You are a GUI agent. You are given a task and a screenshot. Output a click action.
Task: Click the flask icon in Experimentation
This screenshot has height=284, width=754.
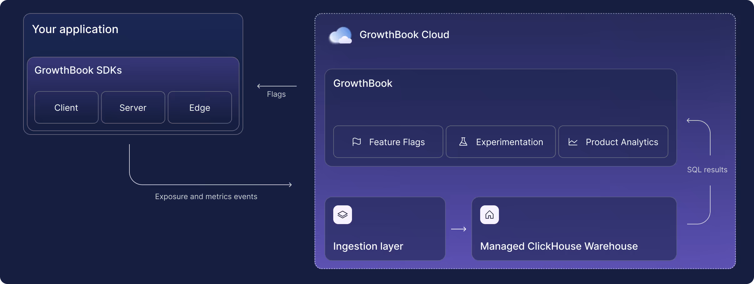[x=463, y=142]
